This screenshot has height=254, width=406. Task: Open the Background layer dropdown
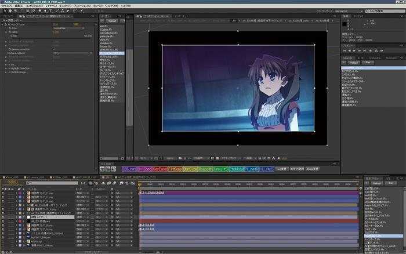72,53
